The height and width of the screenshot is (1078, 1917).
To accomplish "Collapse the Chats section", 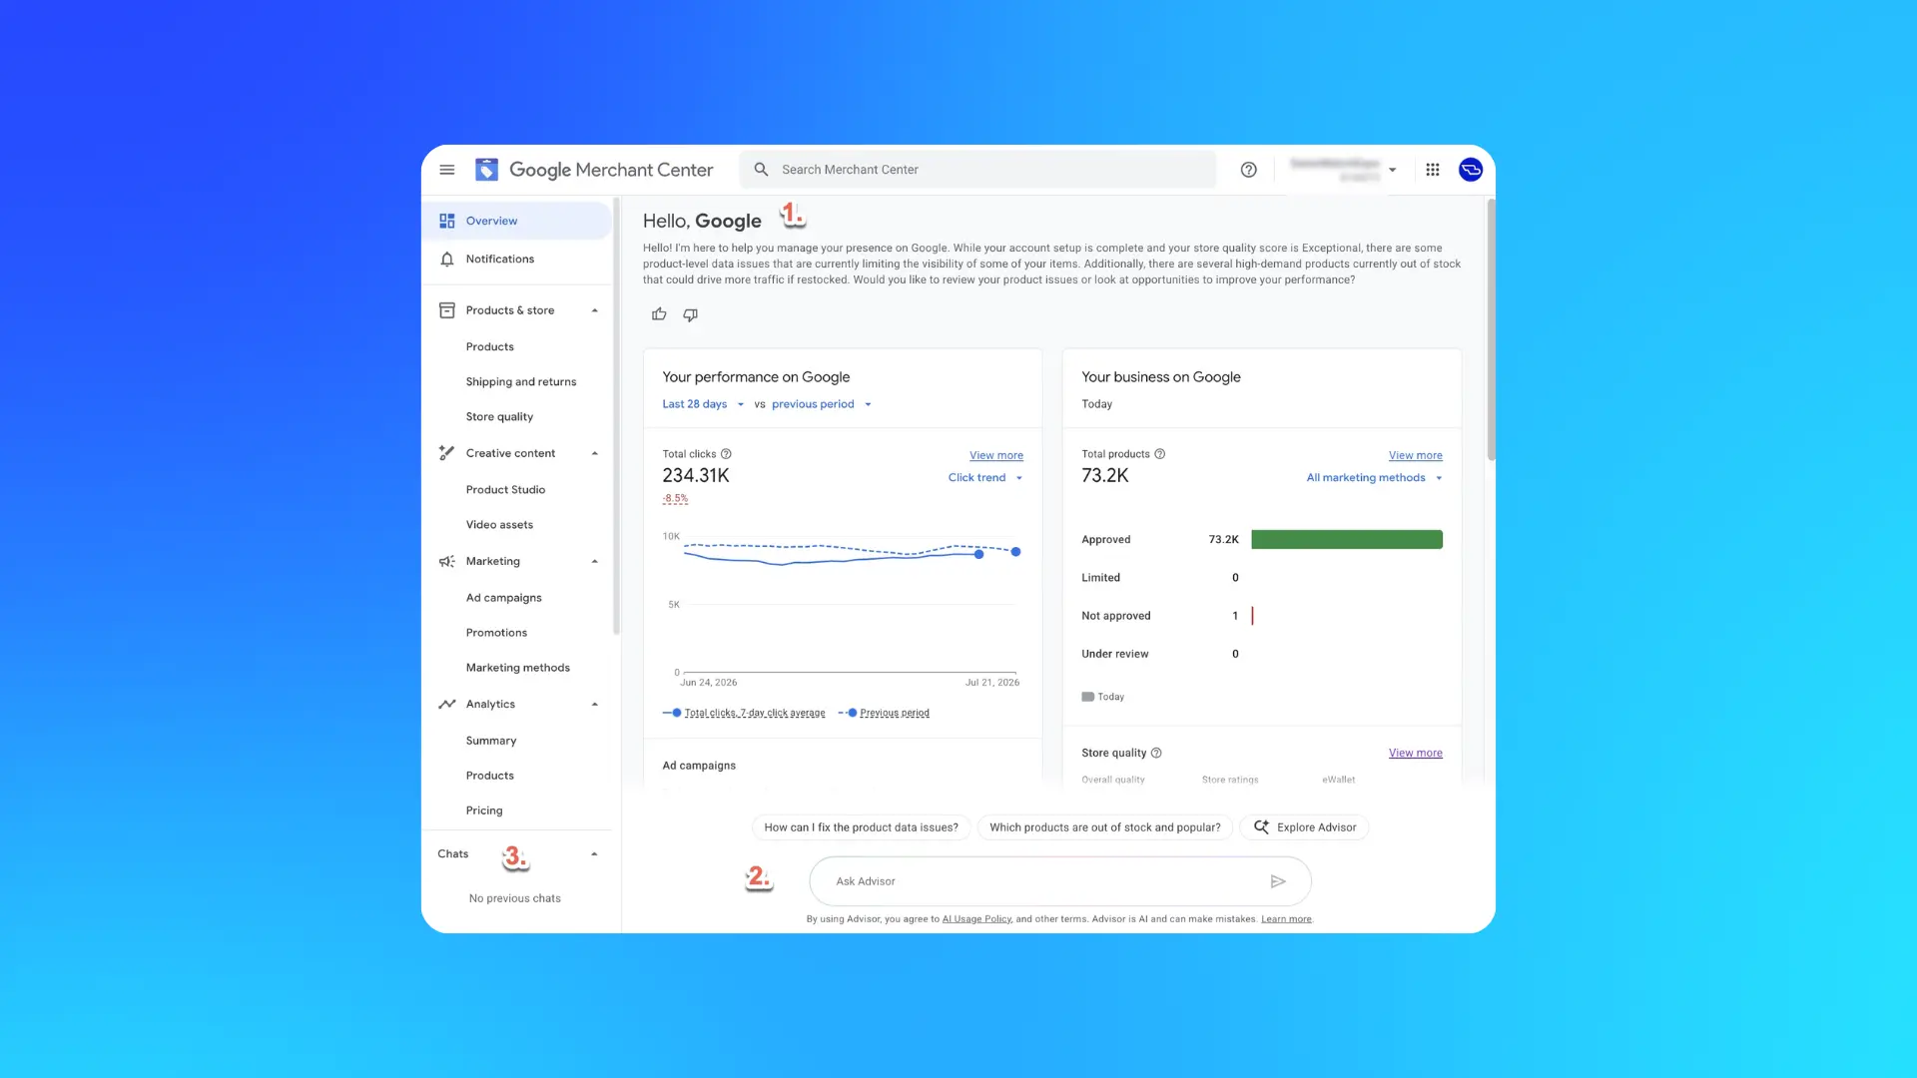I will coord(594,854).
